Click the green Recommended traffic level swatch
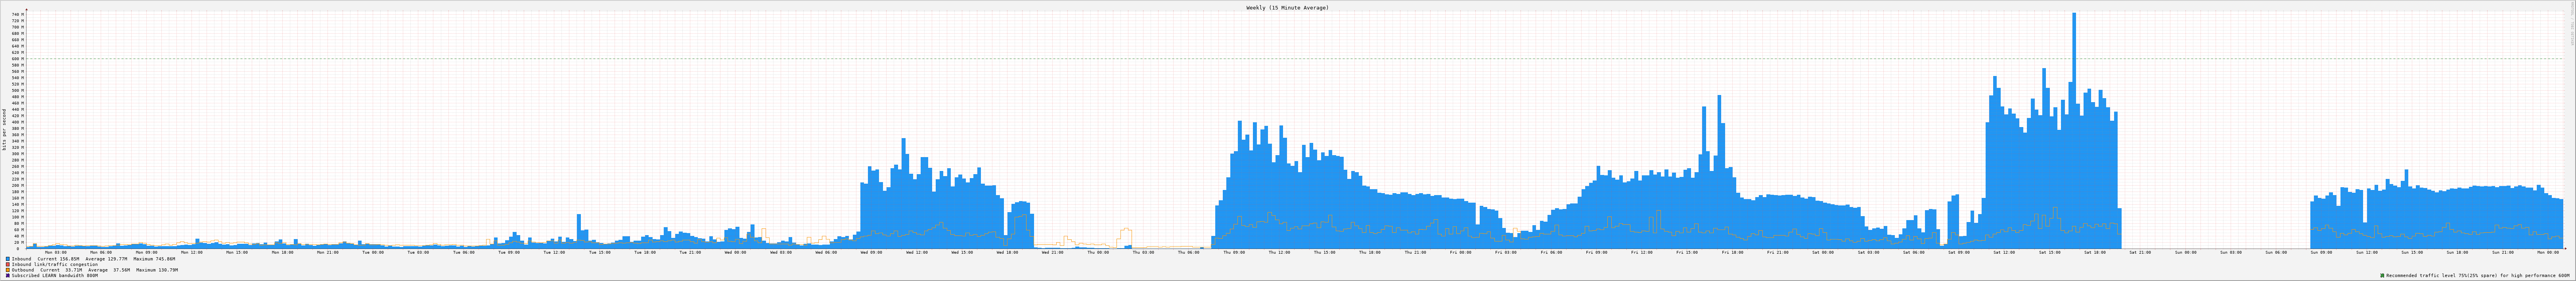This screenshot has width=2576, height=281. 2382,275
